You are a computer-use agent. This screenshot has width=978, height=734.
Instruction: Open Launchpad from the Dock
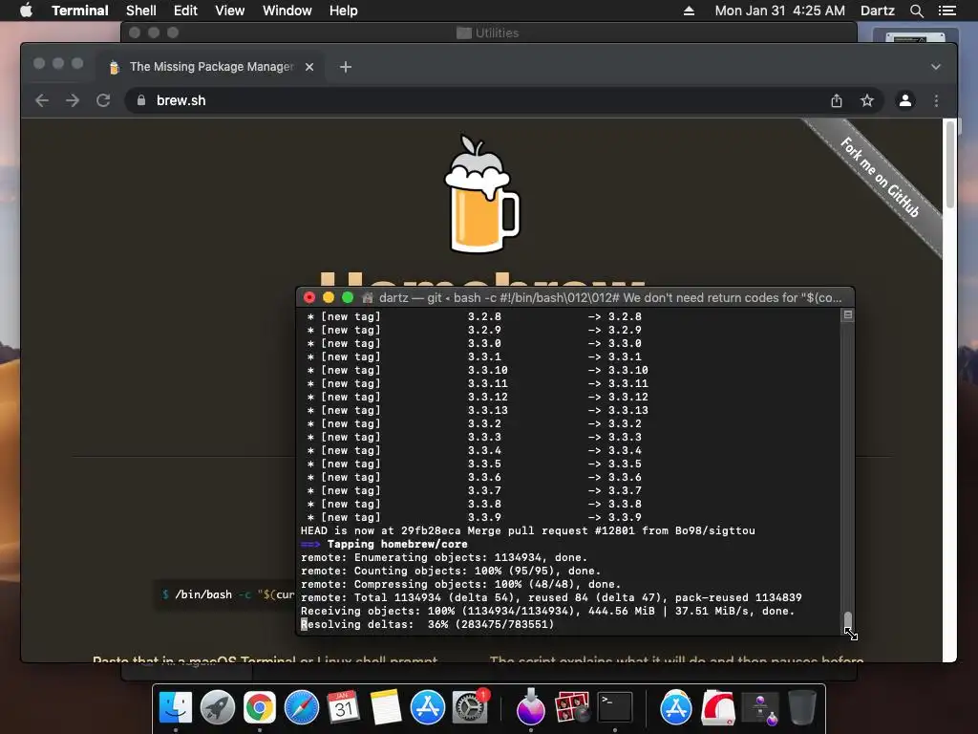(x=218, y=707)
